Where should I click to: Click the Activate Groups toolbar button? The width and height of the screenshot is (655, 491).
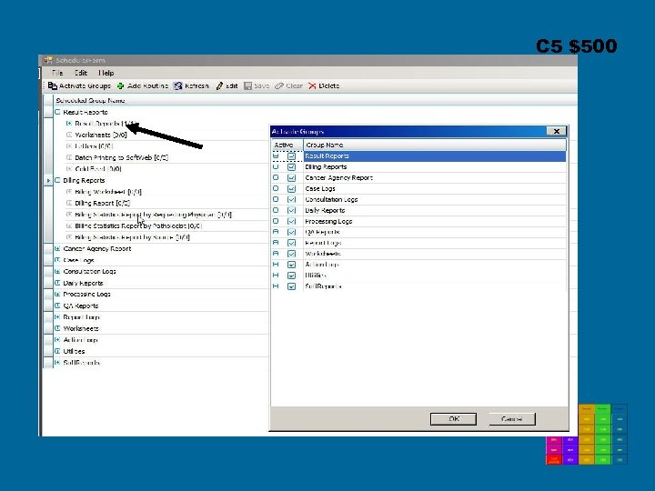(x=79, y=86)
